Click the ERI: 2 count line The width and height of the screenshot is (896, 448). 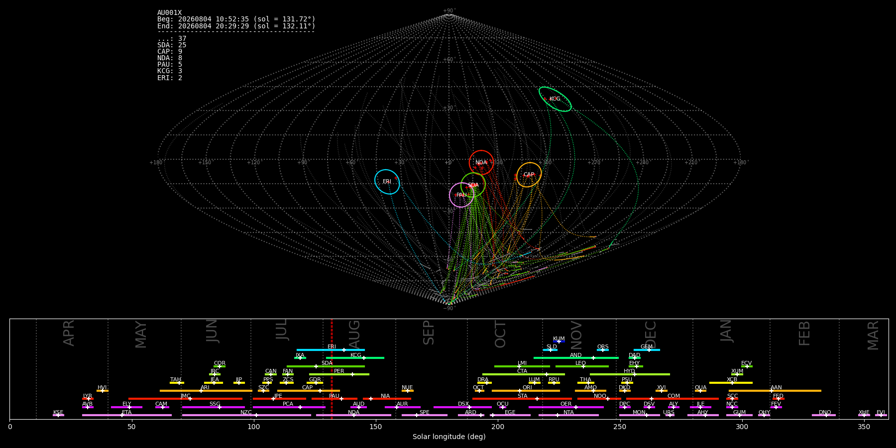170,78
